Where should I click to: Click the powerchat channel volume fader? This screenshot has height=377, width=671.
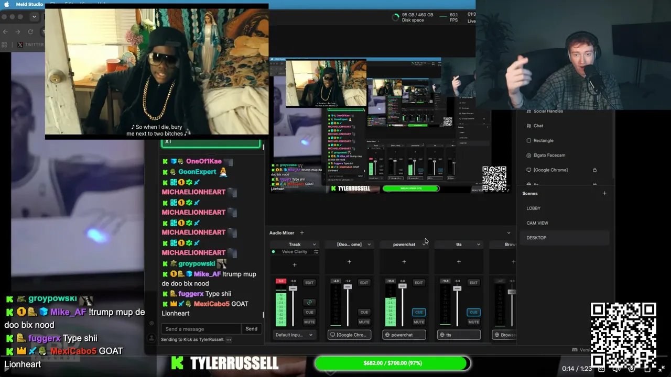click(402, 286)
